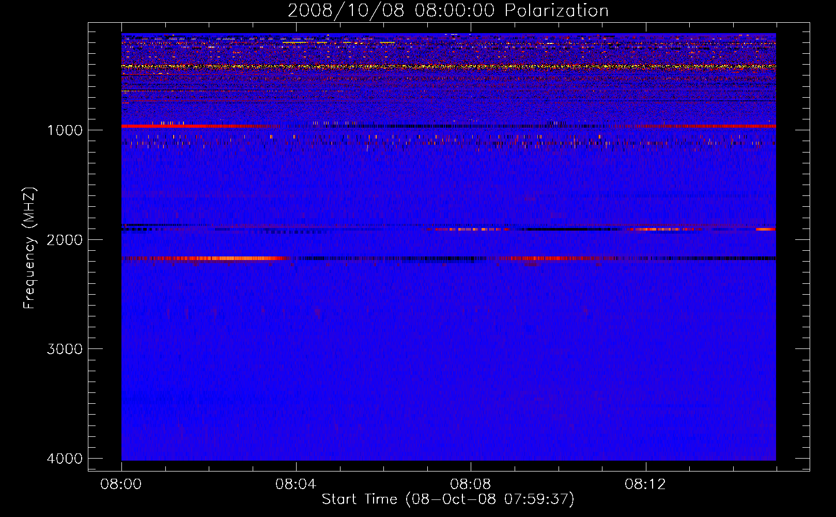Click the '08:08' time tick label
This screenshot has width=836, height=517.
(471, 484)
